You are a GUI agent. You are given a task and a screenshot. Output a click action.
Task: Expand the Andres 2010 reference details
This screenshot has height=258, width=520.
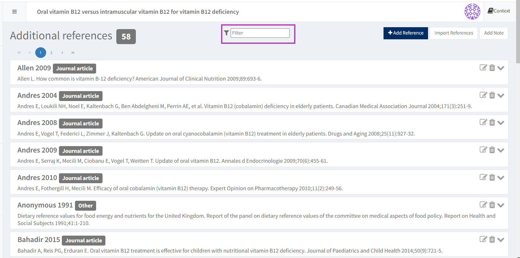pos(501,178)
